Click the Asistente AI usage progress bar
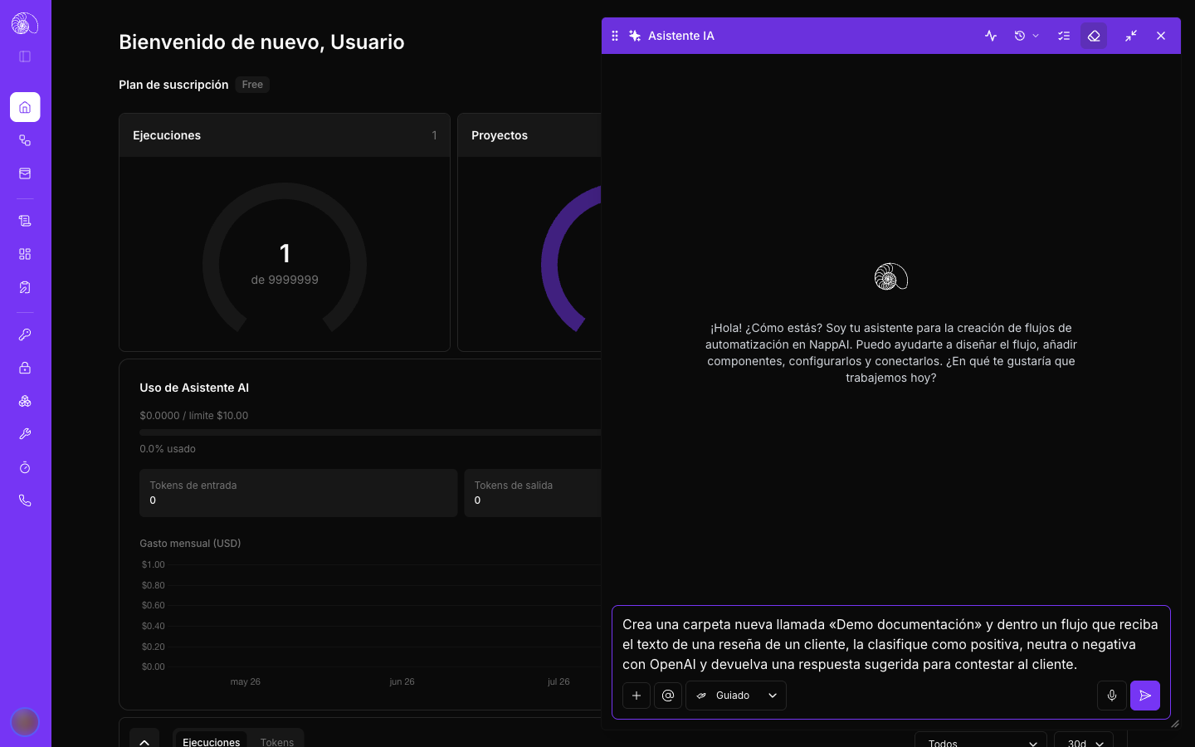1195x747 pixels. click(x=370, y=432)
